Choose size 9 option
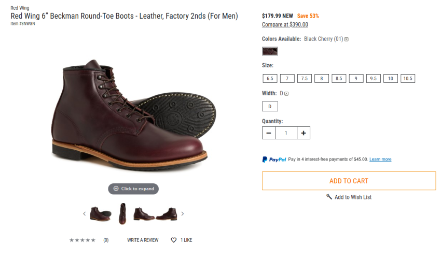This screenshot has height=260, width=441. click(x=356, y=79)
